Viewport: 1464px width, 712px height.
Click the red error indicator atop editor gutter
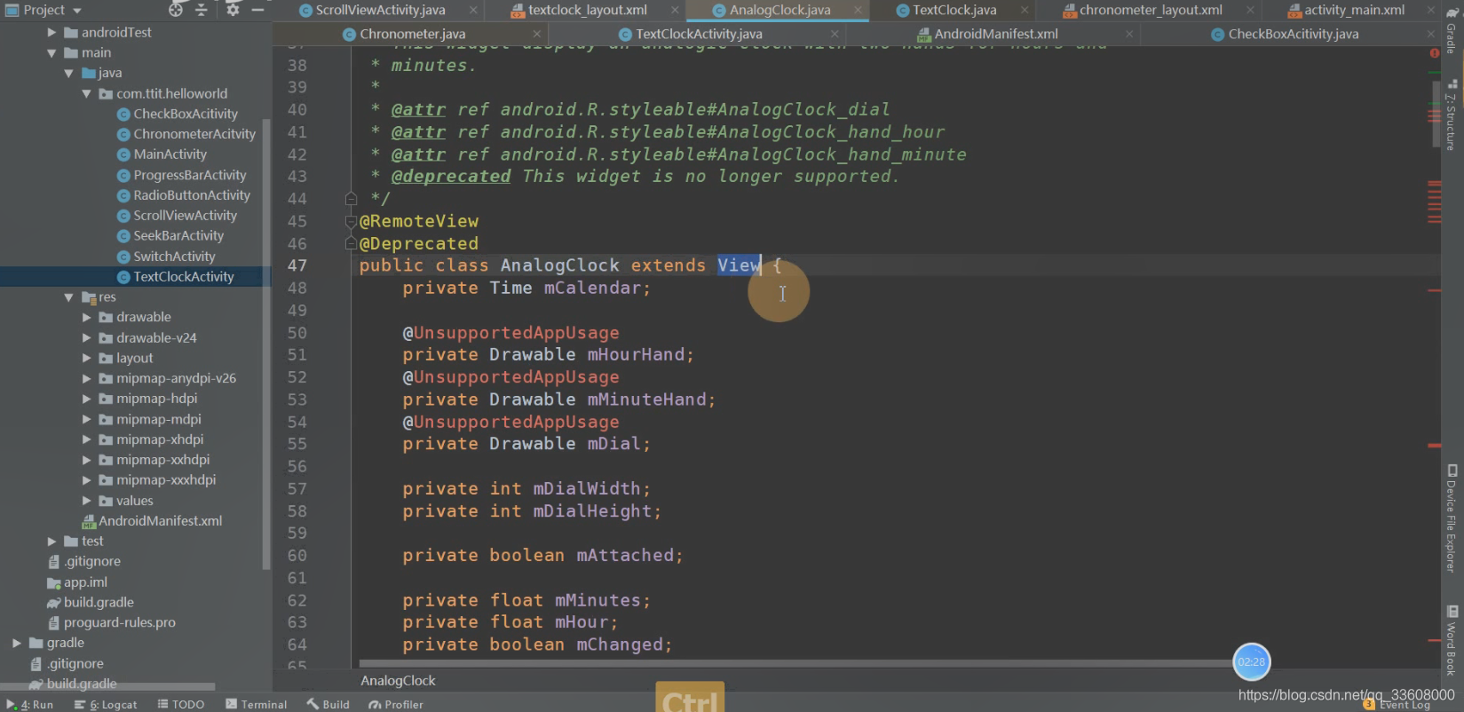(x=1435, y=53)
